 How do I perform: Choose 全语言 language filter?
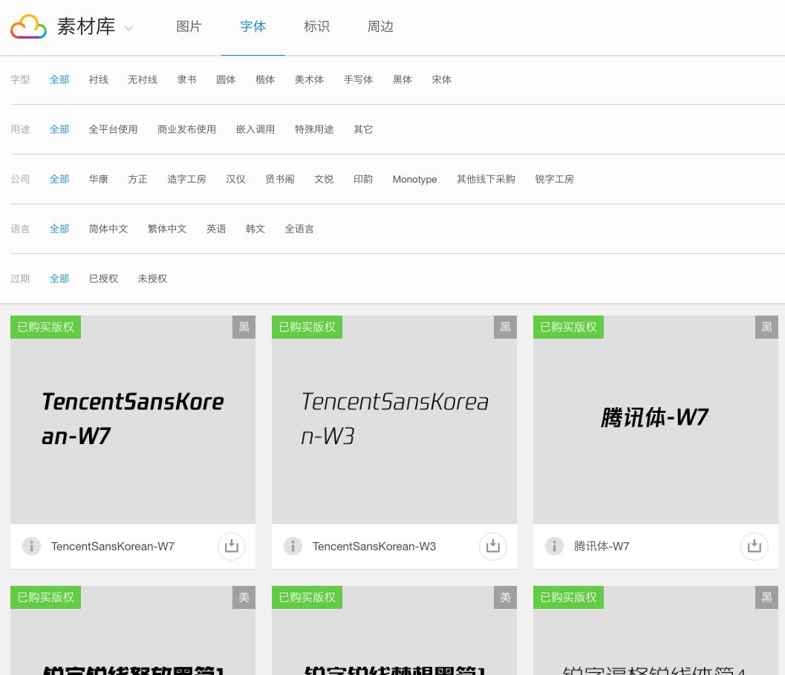(x=299, y=229)
